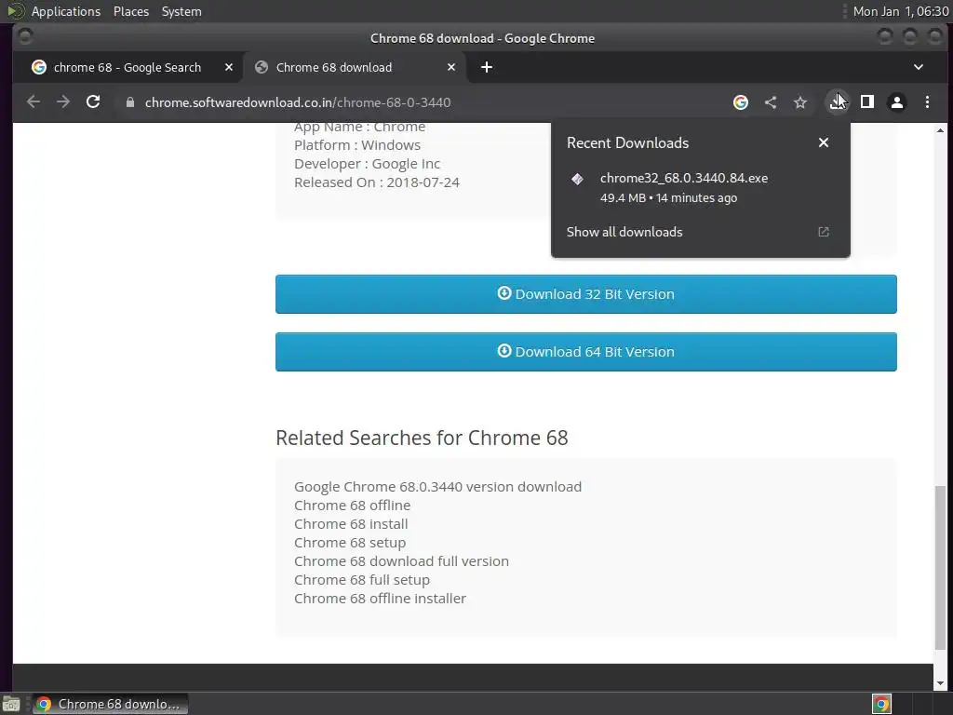Click the address bar URL
953x715 pixels.
pyautogui.click(x=298, y=102)
